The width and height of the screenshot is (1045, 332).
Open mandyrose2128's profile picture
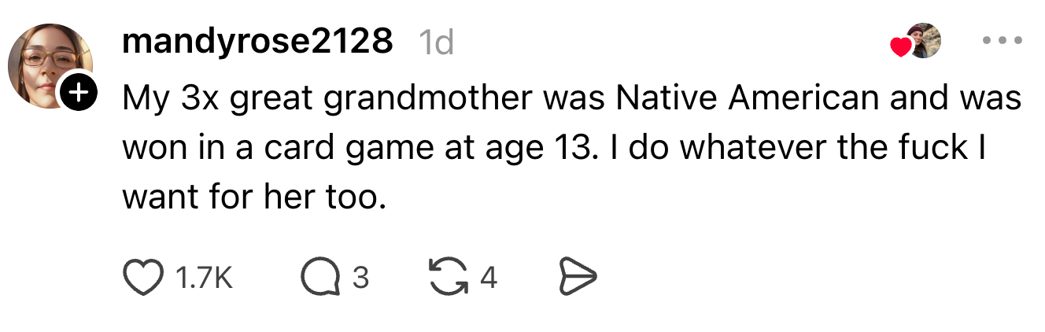click(49, 65)
